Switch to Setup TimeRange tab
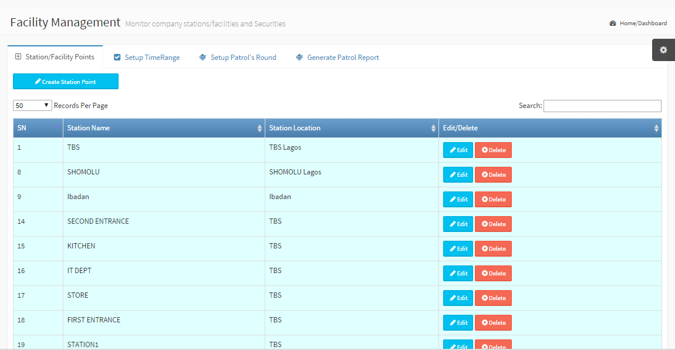The width and height of the screenshot is (675, 350). 152,58
